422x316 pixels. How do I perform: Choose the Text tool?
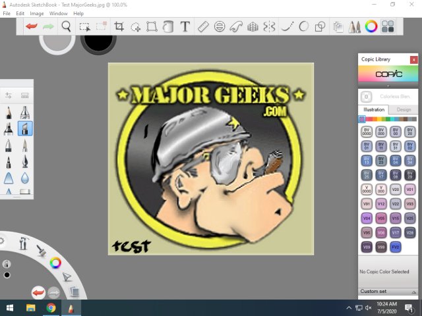tap(185, 26)
